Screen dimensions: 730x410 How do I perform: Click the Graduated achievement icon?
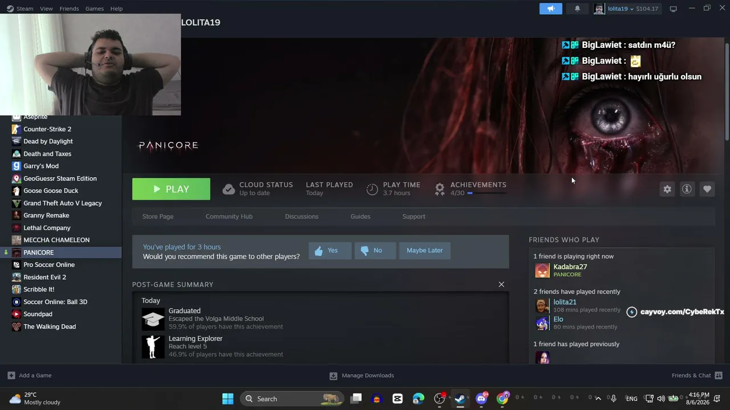(153, 319)
